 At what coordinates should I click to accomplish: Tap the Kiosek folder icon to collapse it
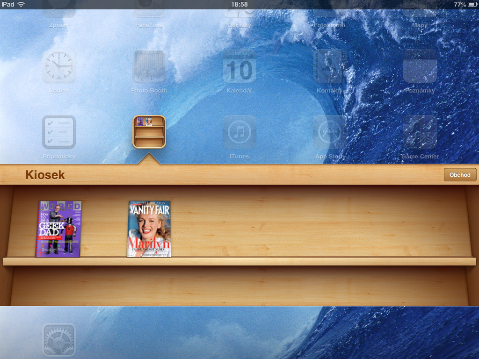point(149,132)
